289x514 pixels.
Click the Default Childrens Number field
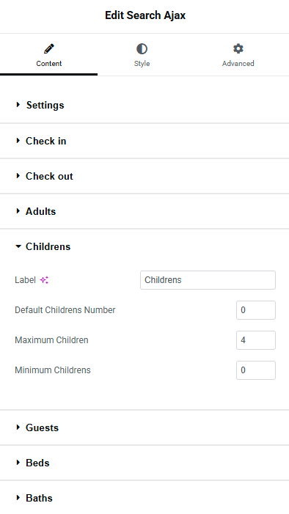[x=256, y=310]
